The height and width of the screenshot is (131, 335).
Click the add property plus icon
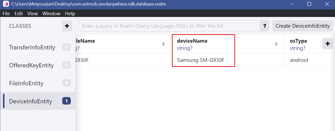click(327, 44)
